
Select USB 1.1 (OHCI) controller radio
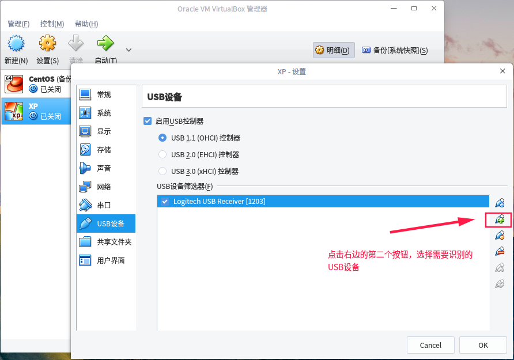(x=162, y=138)
